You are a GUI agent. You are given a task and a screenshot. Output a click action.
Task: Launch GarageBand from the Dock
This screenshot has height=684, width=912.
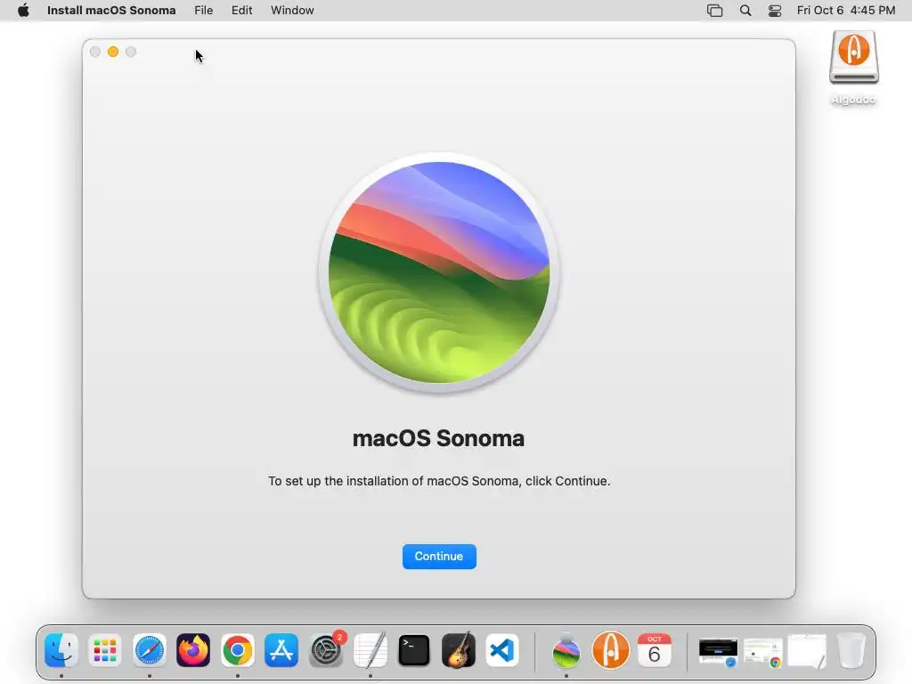click(459, 650)
